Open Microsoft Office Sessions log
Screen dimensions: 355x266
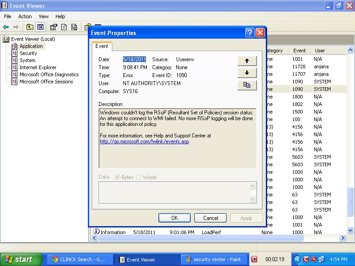click(46, 82)
